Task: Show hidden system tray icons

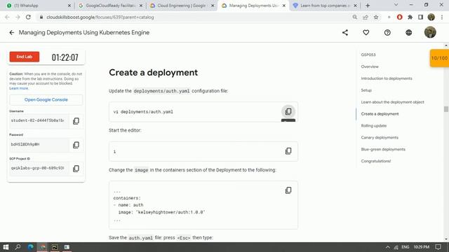Action: point(387,247)
